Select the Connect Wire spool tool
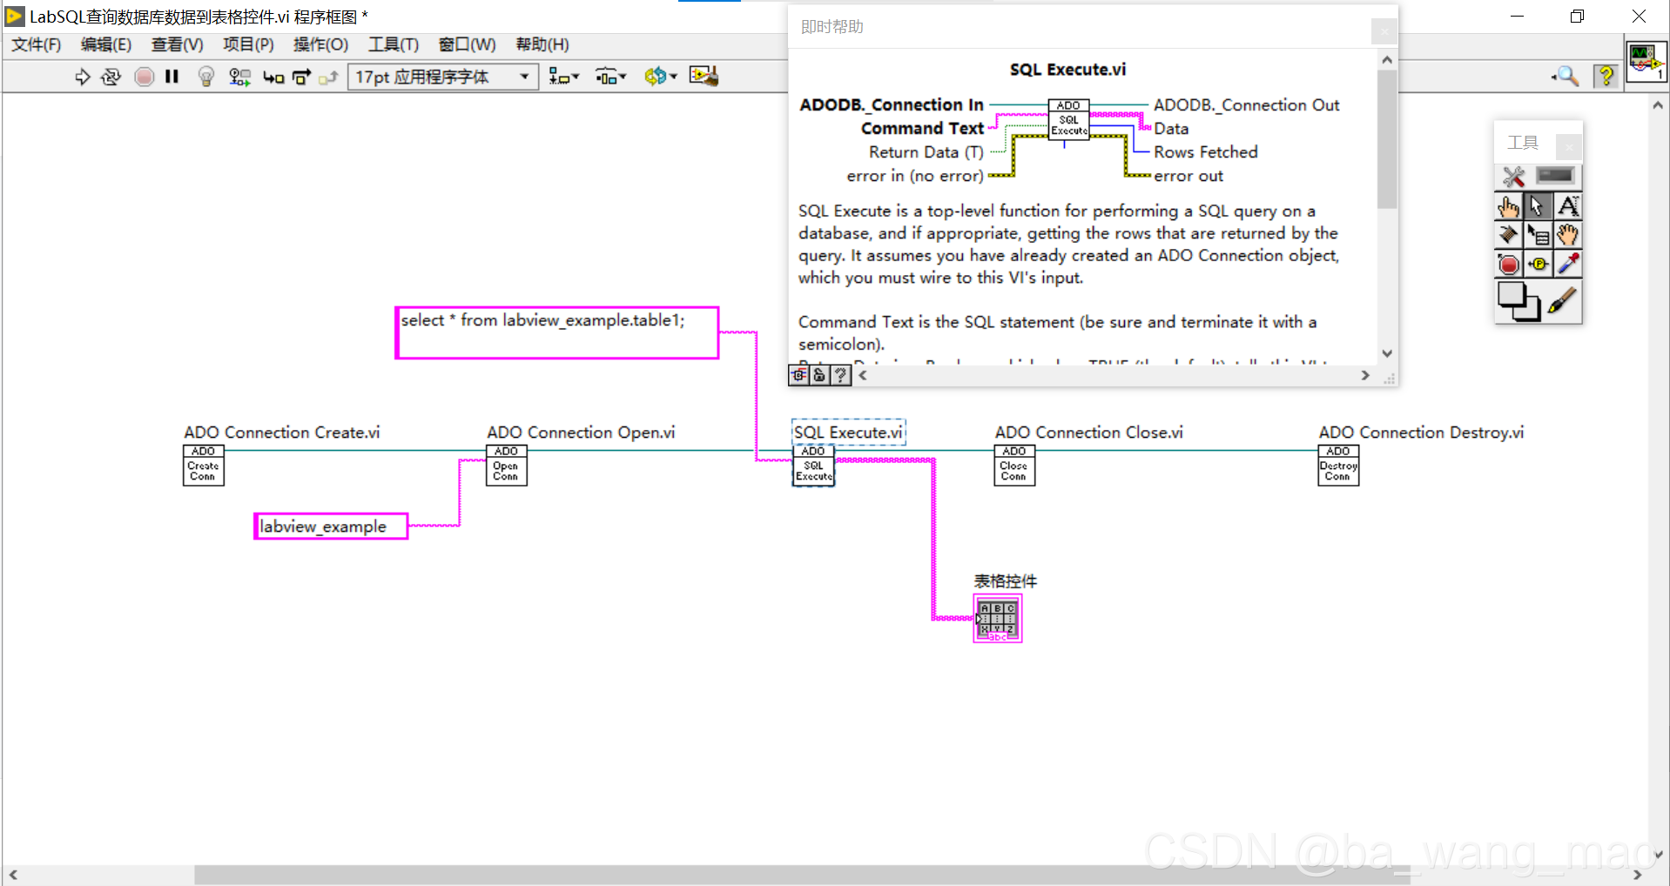 tap(1509, 235)
